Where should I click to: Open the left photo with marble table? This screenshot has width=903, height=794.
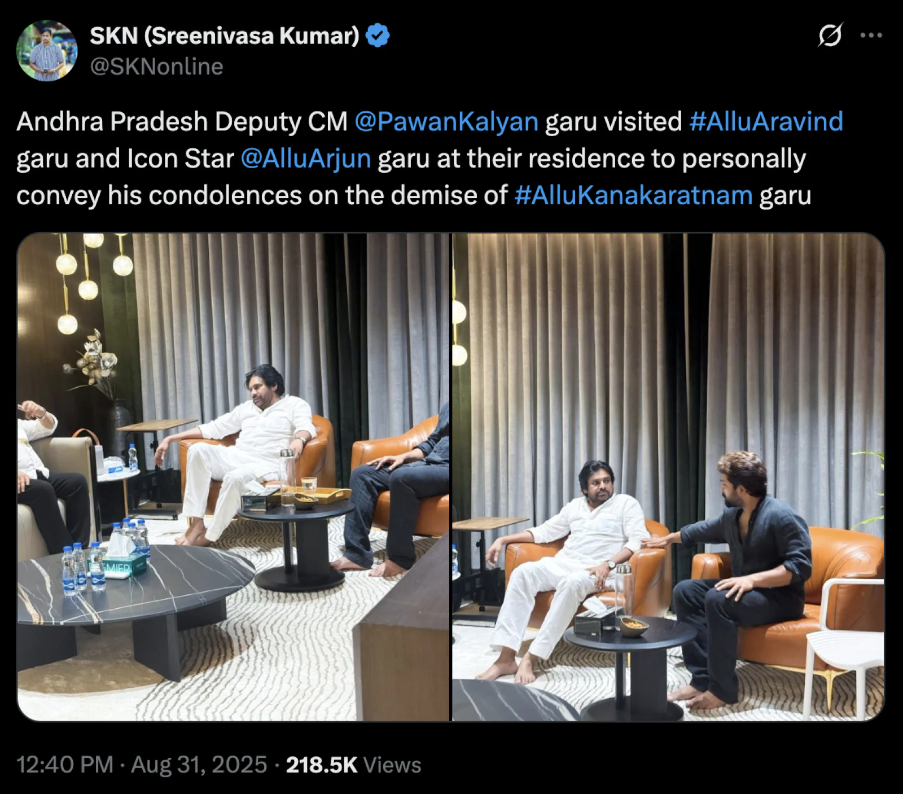click(x=233, y=477)
